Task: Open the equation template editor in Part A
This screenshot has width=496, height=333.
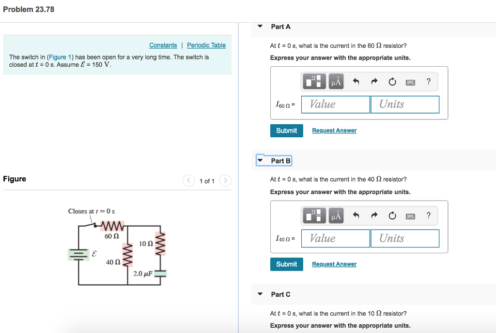Action: pyautogui.click(x=314, y=81)
